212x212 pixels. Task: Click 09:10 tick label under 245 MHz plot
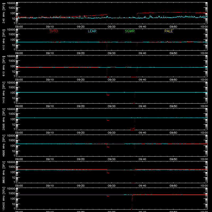pos(50,27)
